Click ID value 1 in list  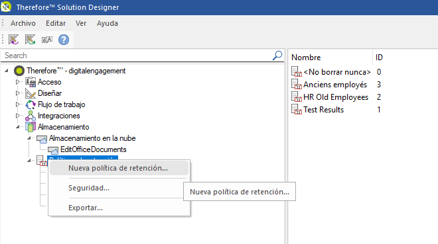click(379, 110)
